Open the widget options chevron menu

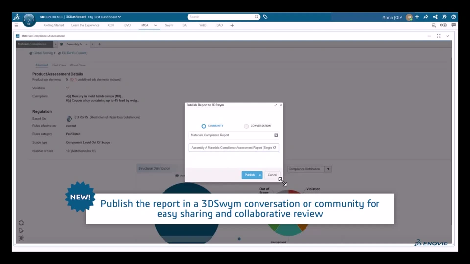(447, 36)
